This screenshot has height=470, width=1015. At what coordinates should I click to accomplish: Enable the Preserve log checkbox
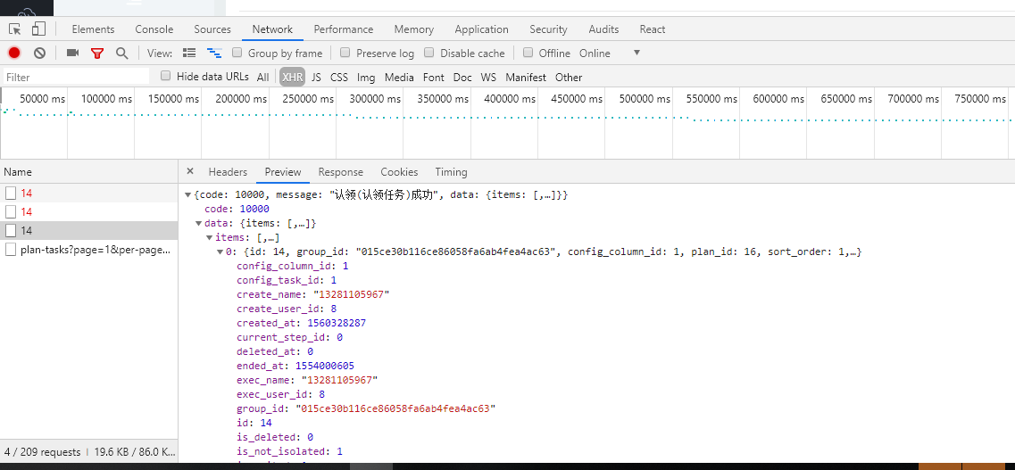click(345, 53)
